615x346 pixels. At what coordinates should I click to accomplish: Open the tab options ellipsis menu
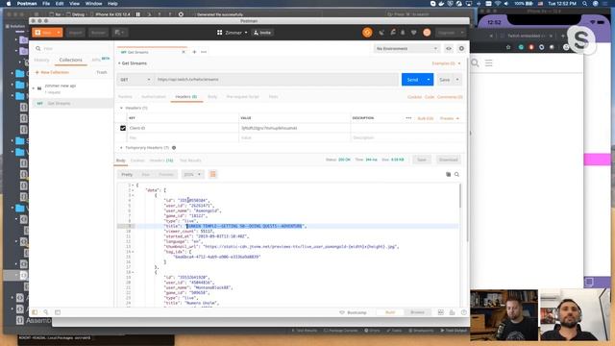point(204,52)
